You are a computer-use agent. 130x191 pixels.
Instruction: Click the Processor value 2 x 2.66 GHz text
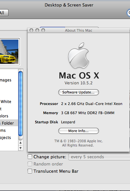(92, 104)
